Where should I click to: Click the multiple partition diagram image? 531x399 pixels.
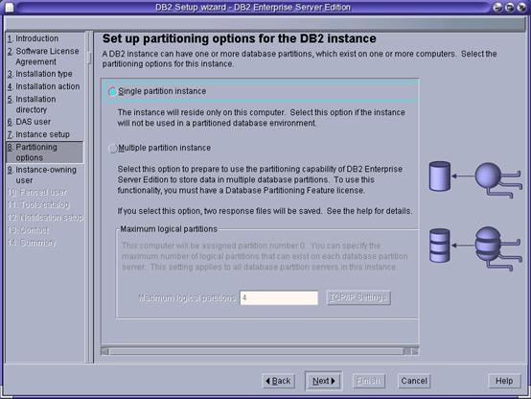475,248
